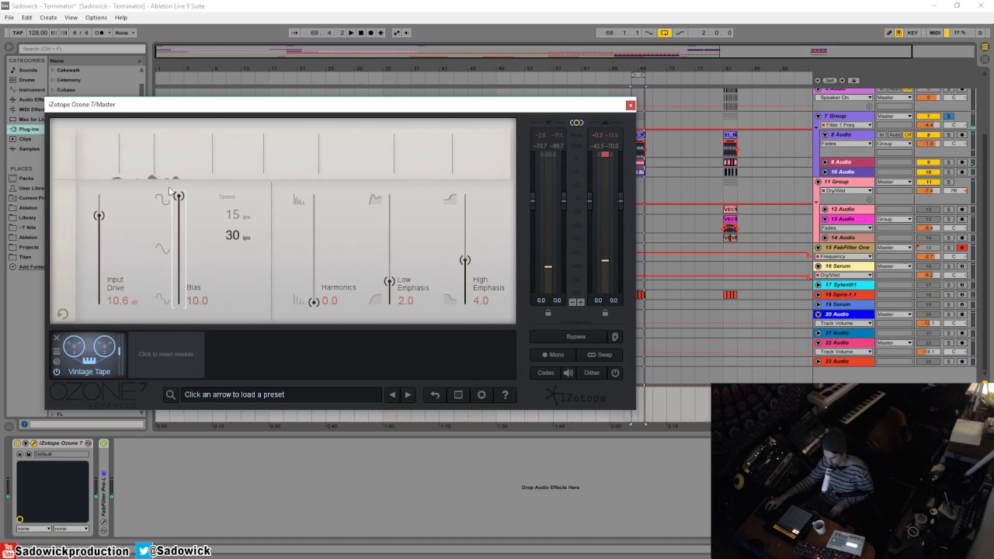The width and height of the screenshot is (994, 559).
Task: Open the File menu
Action: coord(9,17)
